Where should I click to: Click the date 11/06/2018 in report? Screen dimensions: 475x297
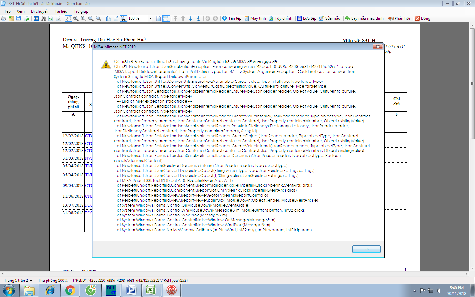coord(73,196)
